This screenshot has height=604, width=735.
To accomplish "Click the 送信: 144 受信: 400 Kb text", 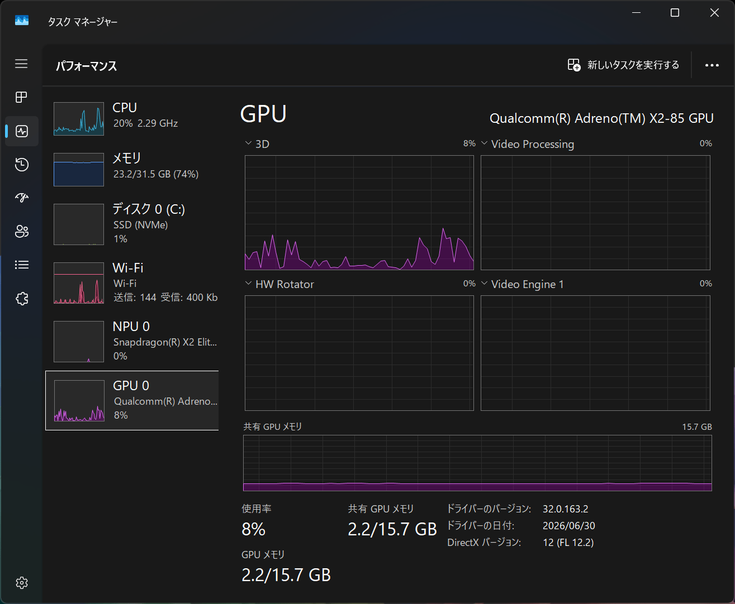I will 165,298.
